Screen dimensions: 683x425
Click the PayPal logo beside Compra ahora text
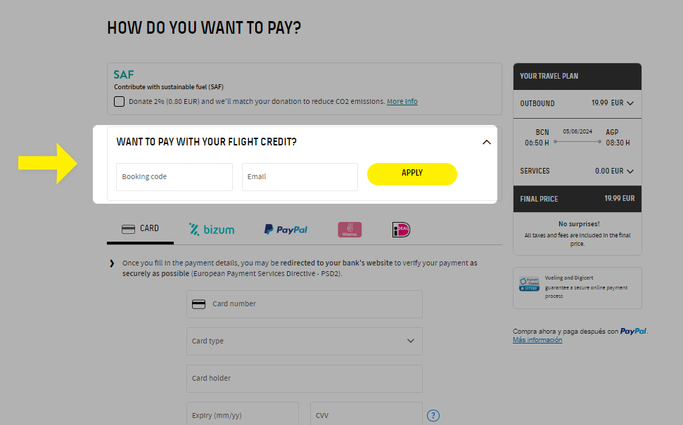pyautogui.click(x=632, y=331)
